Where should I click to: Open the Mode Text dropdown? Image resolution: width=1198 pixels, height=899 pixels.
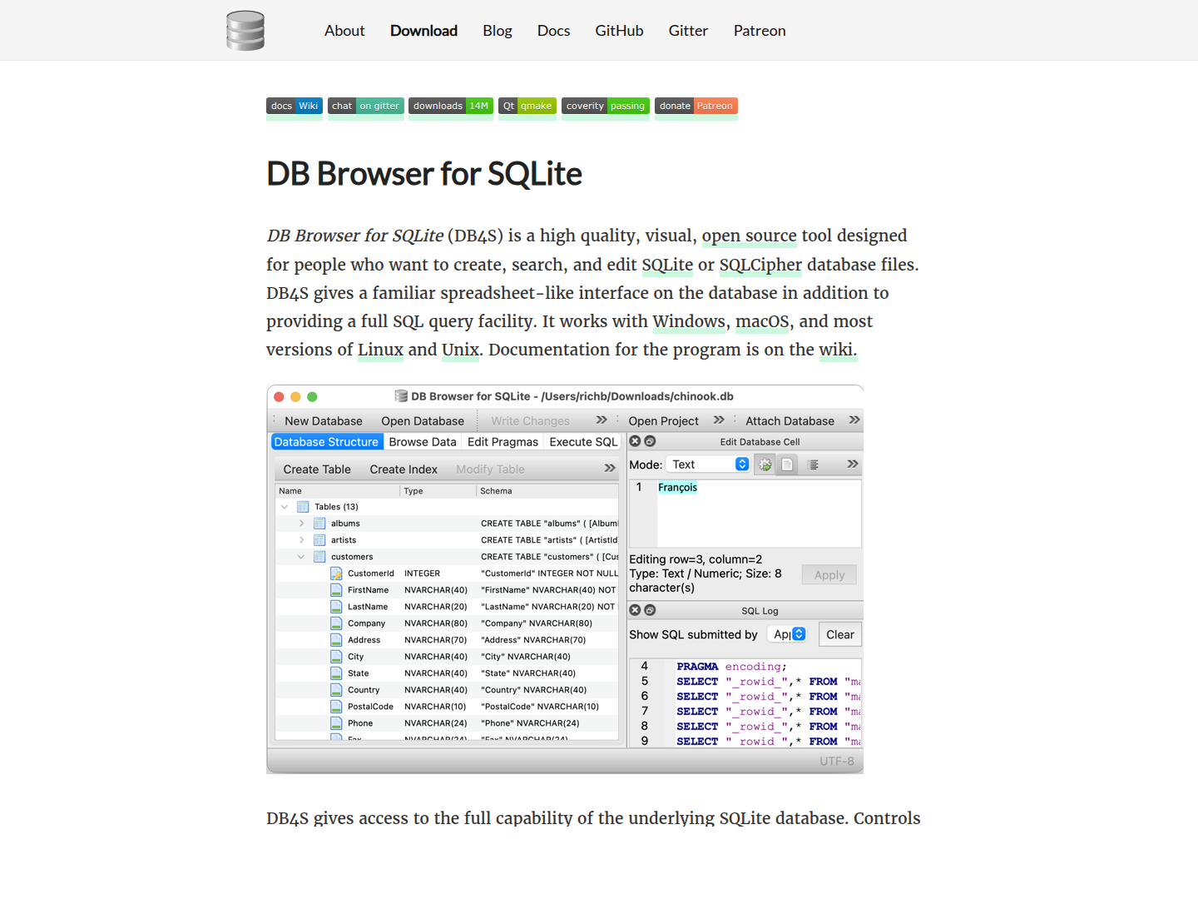coord(709,464)
